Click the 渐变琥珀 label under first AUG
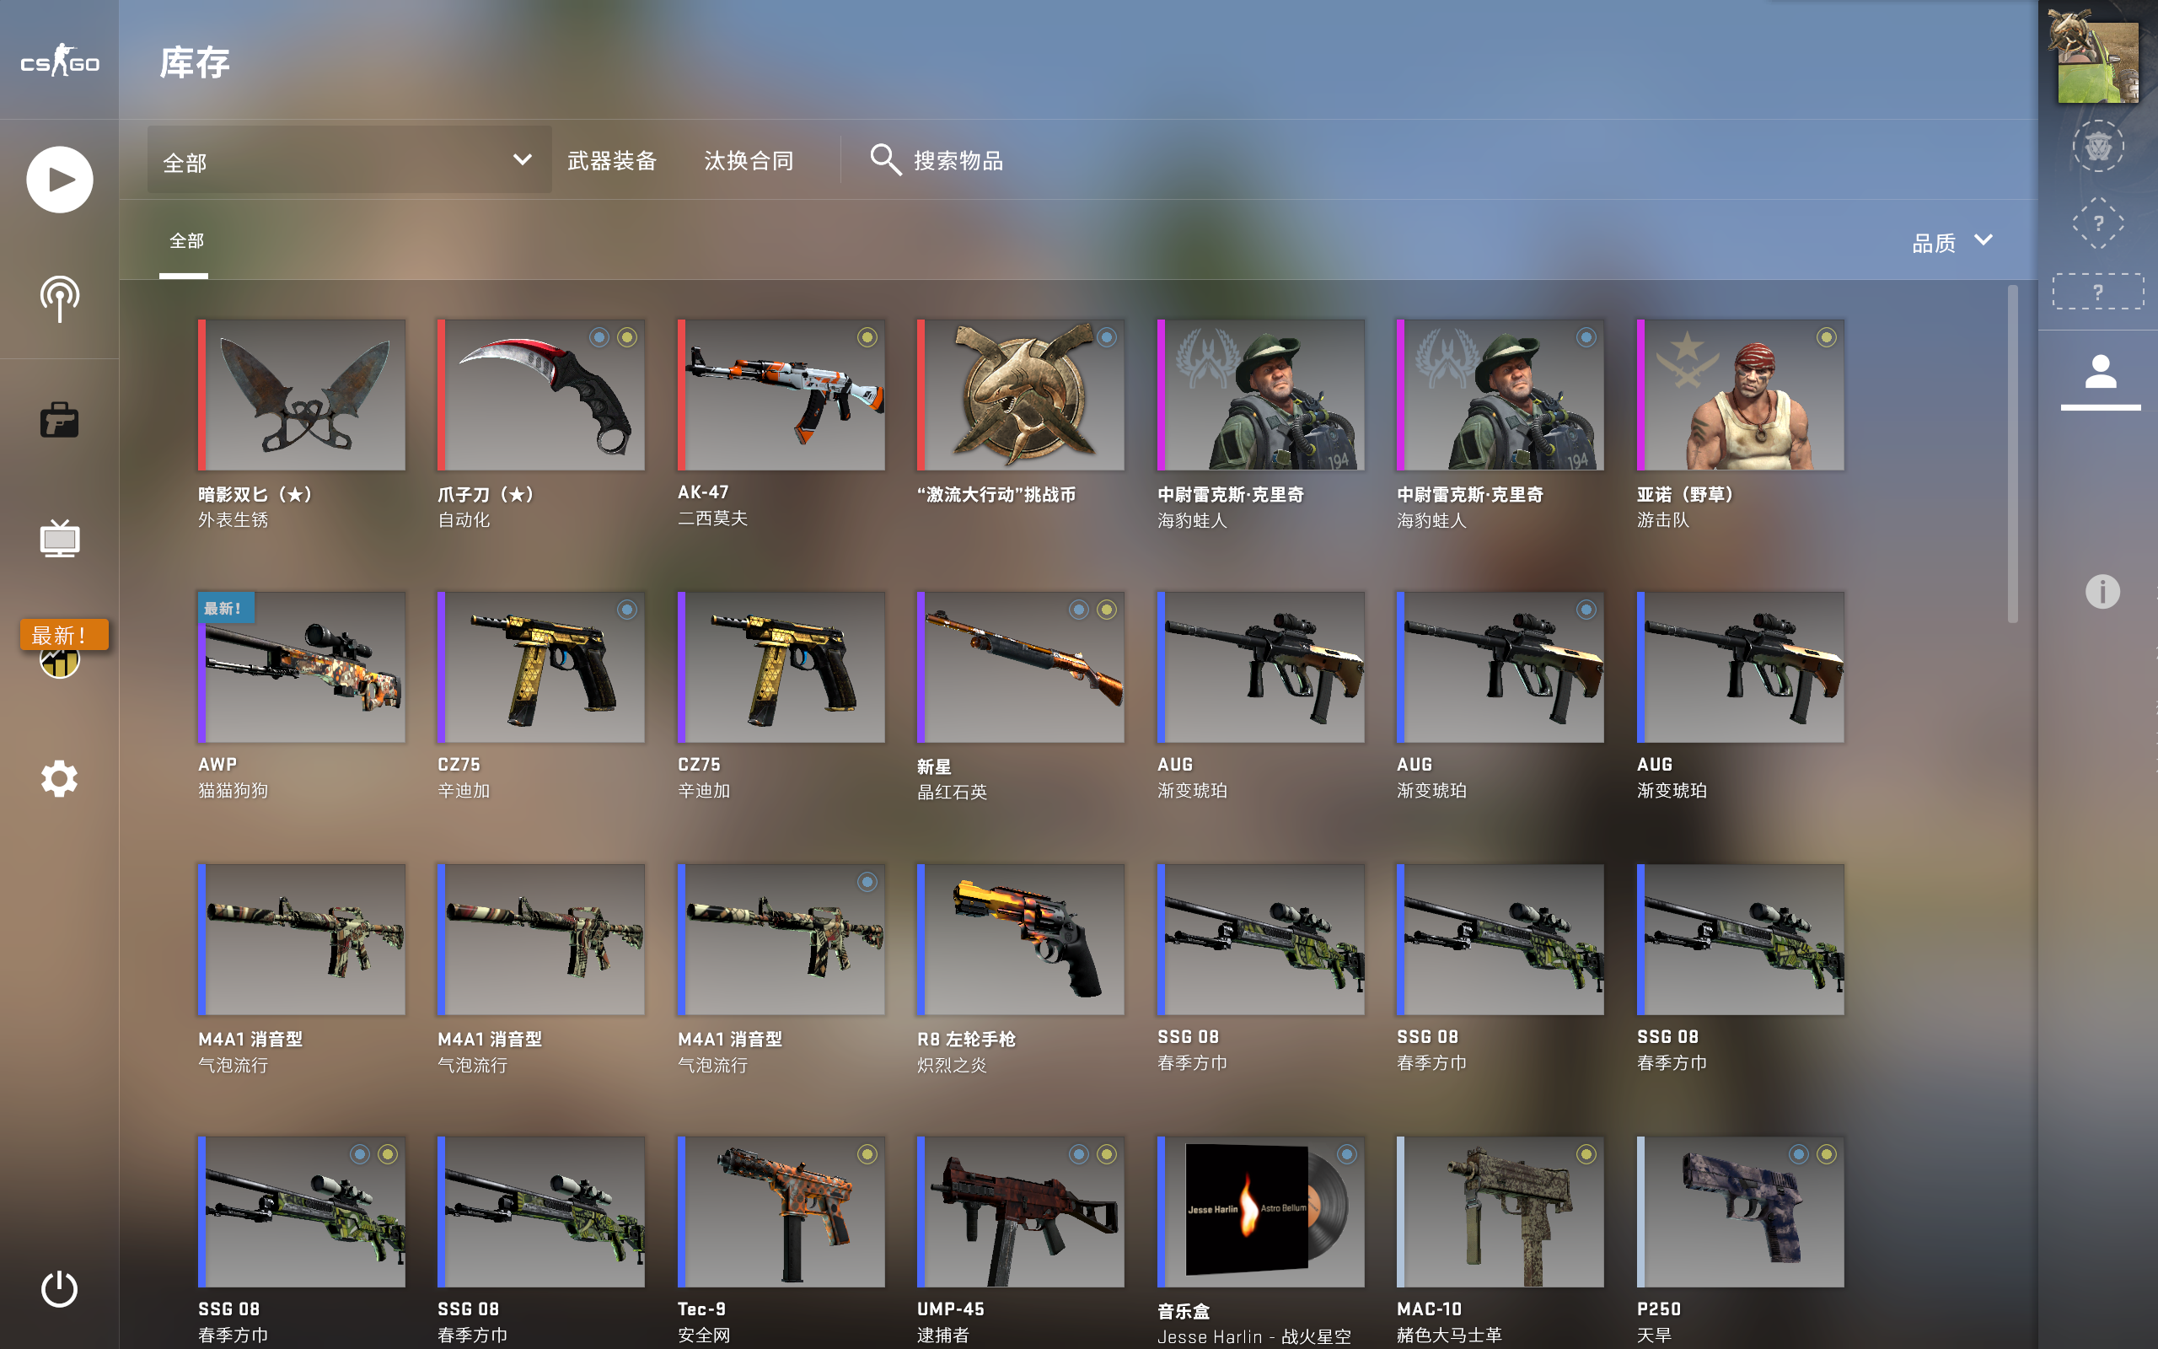 (x=1192, y=791)
